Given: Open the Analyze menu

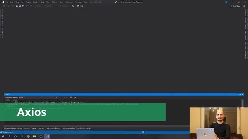Looking at the screenshot, I should (x=54, y=2).
